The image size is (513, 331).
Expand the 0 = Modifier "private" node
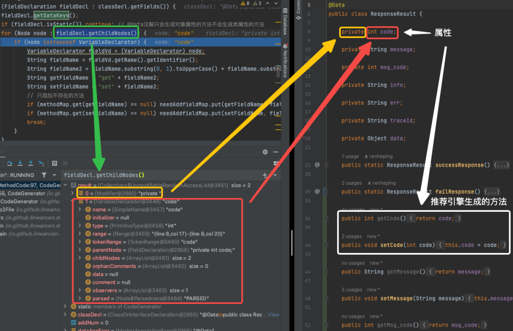click(x=73, y=193)
